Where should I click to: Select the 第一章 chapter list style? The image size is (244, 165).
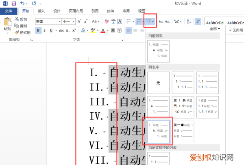pyautogui.click(x=183, y=132)
